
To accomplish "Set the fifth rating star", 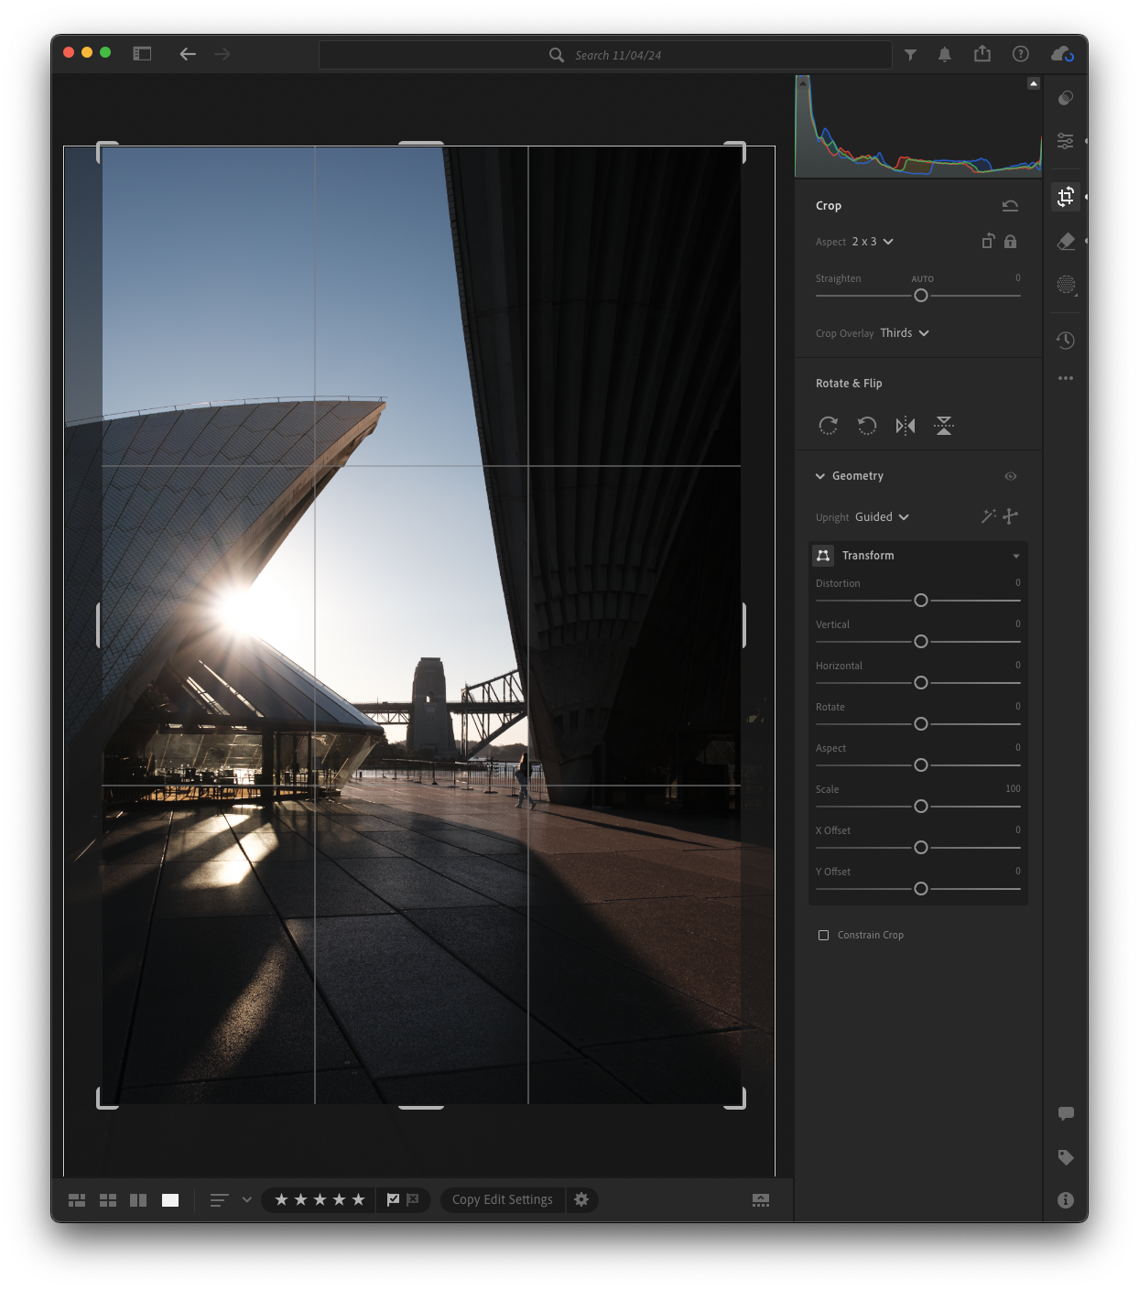I will (x=358, y=1199).
